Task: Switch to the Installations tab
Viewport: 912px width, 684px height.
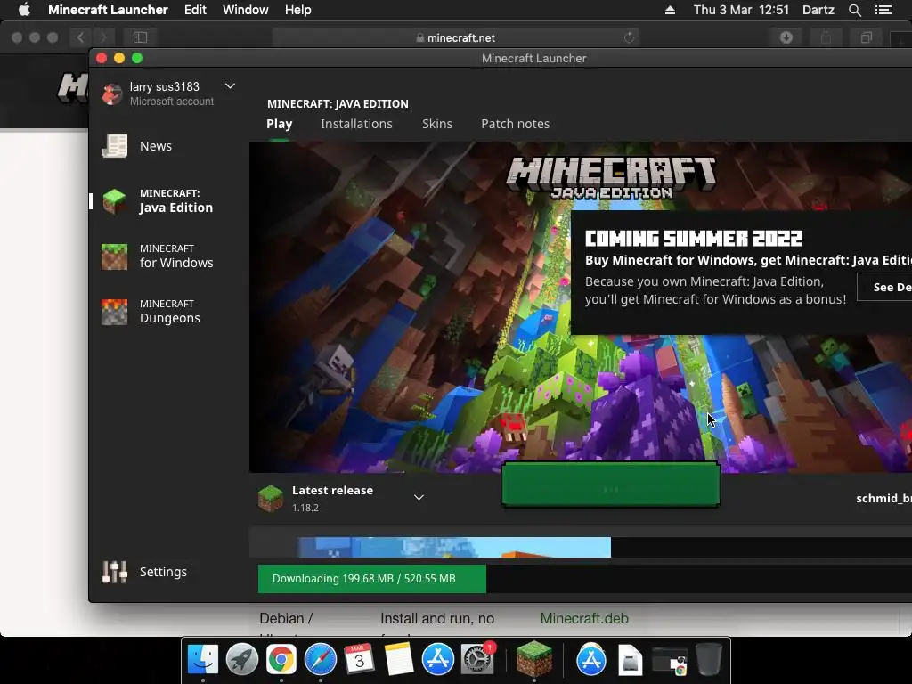Action: (x=356, y=124)
